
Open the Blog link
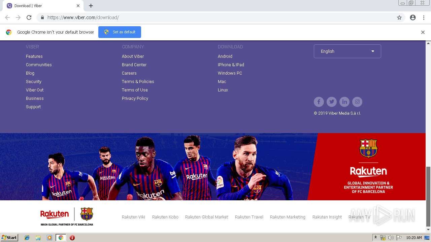tap(30, 73)
